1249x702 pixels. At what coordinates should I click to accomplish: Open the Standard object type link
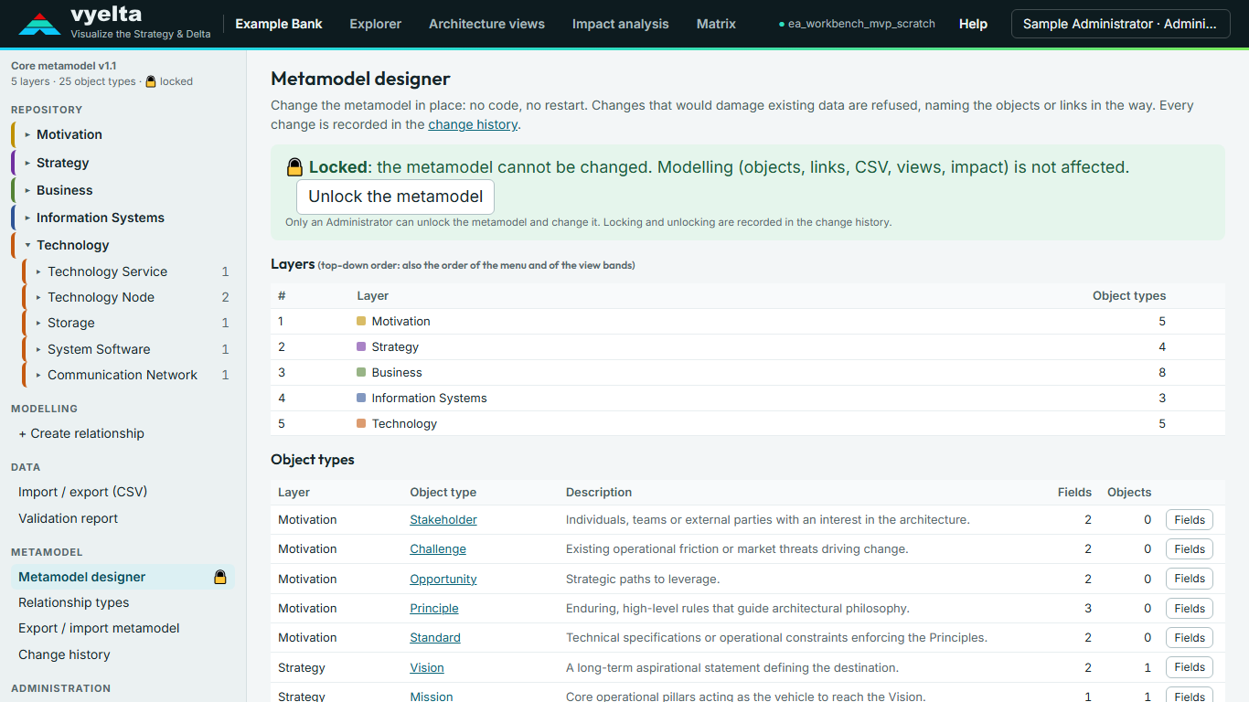(435, 637)
